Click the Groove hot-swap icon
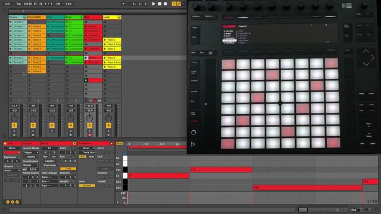The image size is (381, 214). tap(18, 166)
